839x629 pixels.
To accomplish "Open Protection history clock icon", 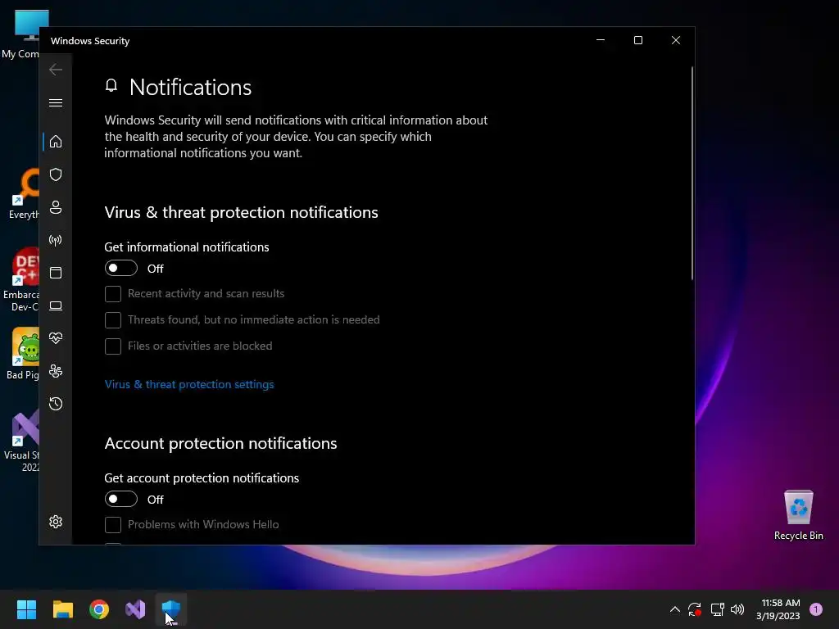I will point(56,404).
